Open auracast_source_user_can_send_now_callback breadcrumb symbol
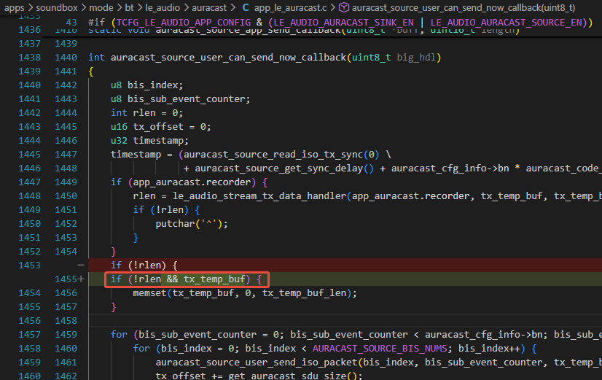 pyautogui.click(x=464, y=7)
